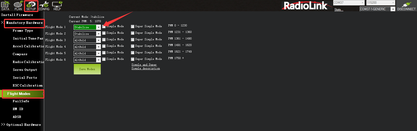
Task: Open the Flight Mode 1 dropdown
Action: pos(99,27)
